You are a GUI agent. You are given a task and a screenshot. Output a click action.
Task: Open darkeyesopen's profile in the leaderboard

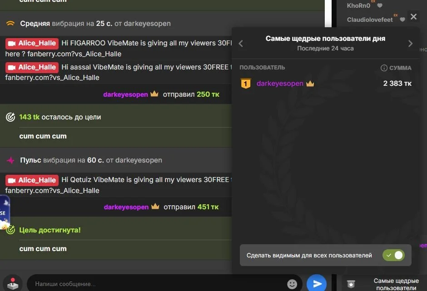tap(280, 84)
